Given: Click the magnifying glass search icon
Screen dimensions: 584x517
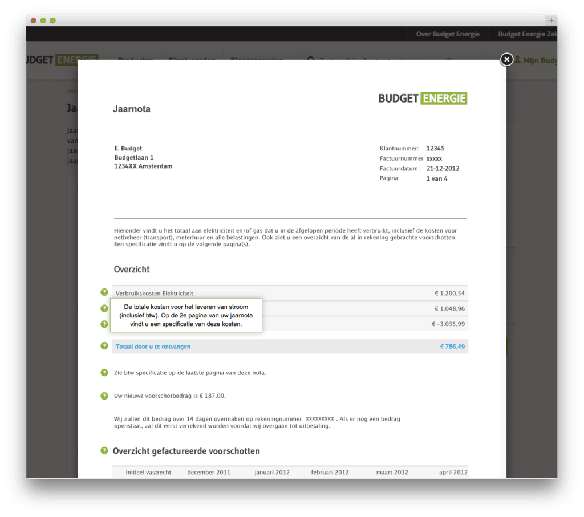Looking at the screenshot, I should [311, 60].
